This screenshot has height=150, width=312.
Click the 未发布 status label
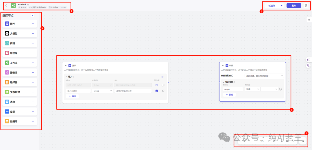(23, 7)
